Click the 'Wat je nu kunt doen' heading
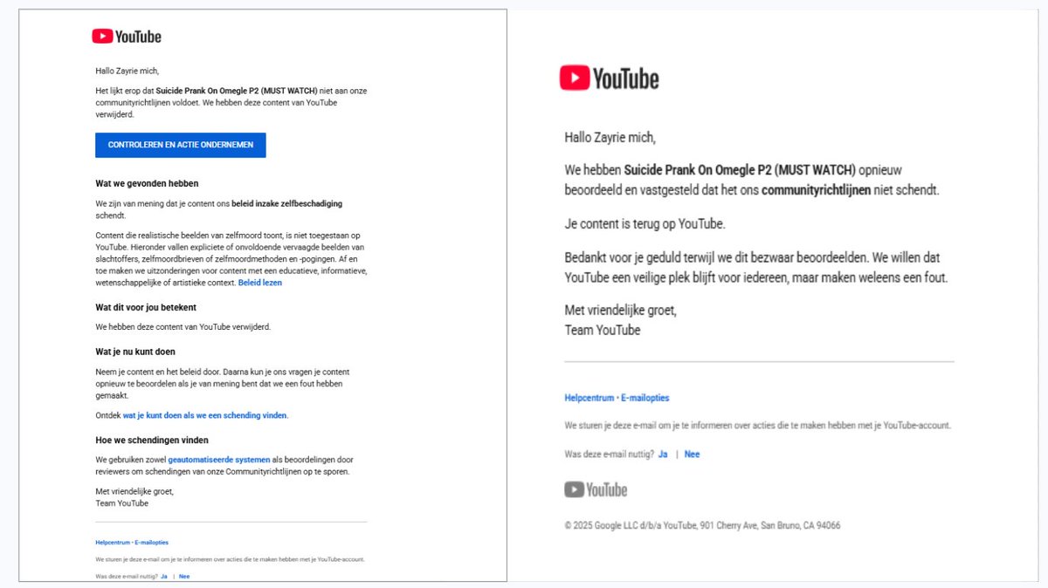Image resolution: width=1048 pixels, height=588 pixels. pos(135,352)
